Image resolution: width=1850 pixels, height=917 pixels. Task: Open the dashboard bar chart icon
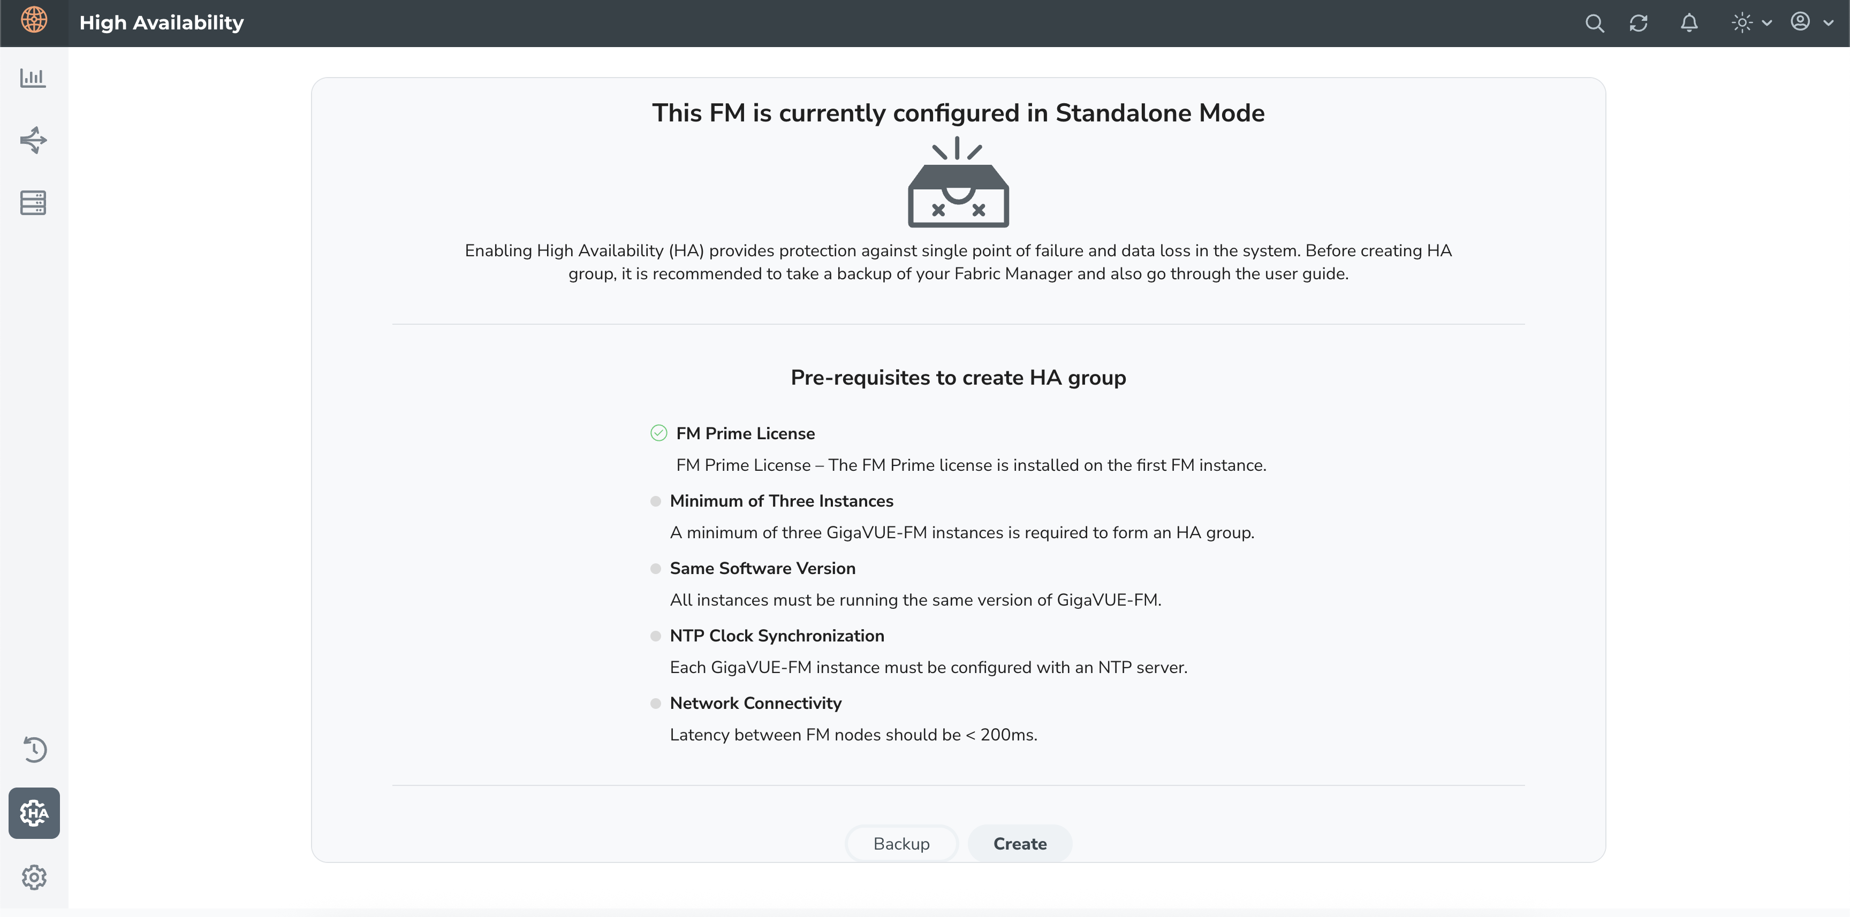[x=33, y=78]
